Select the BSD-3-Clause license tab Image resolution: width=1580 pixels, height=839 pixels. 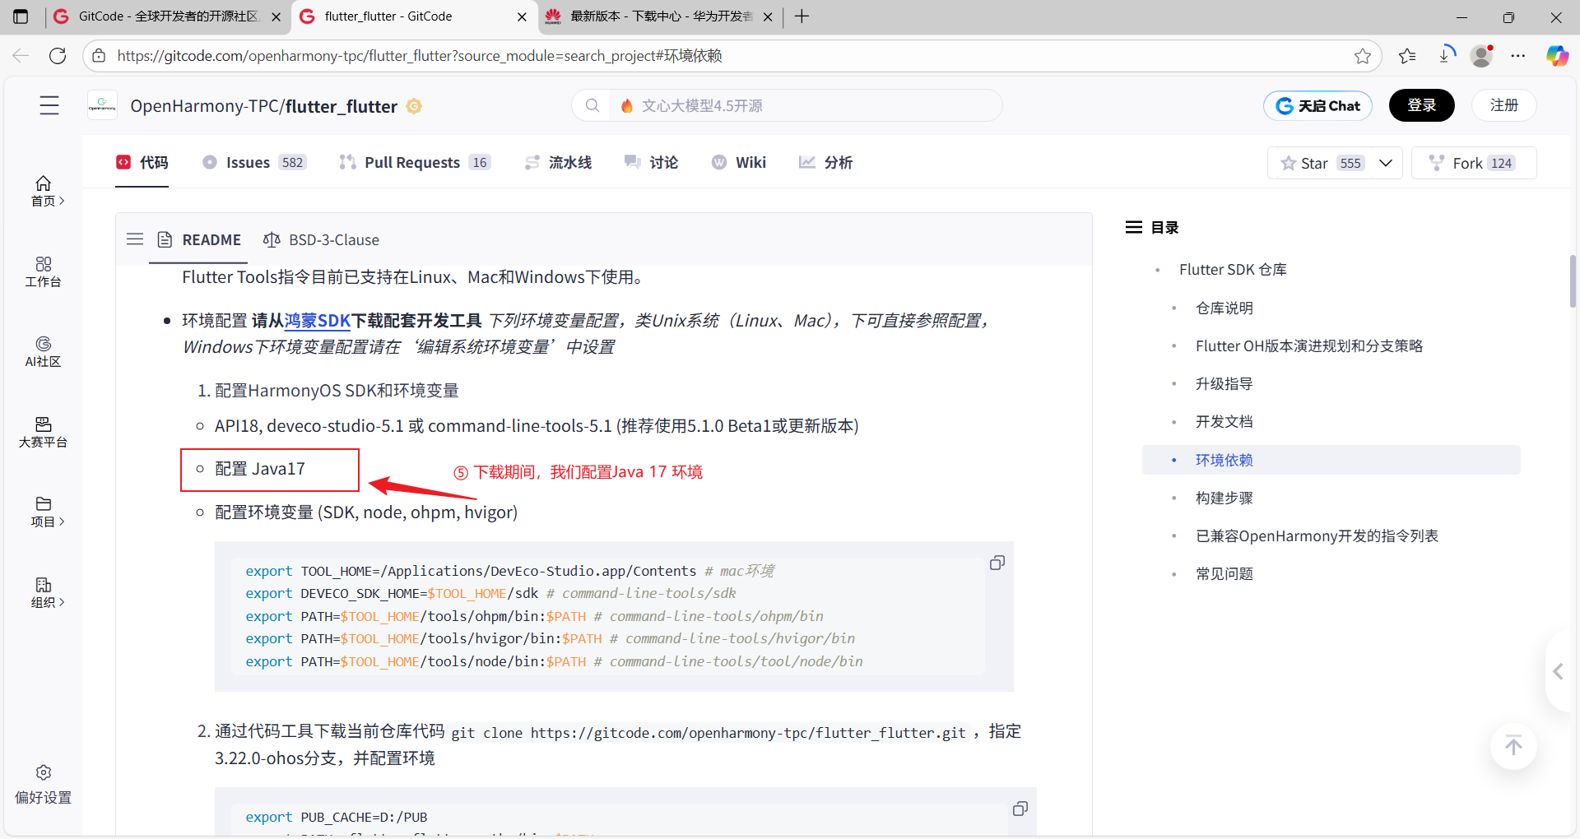pos(321,239)
